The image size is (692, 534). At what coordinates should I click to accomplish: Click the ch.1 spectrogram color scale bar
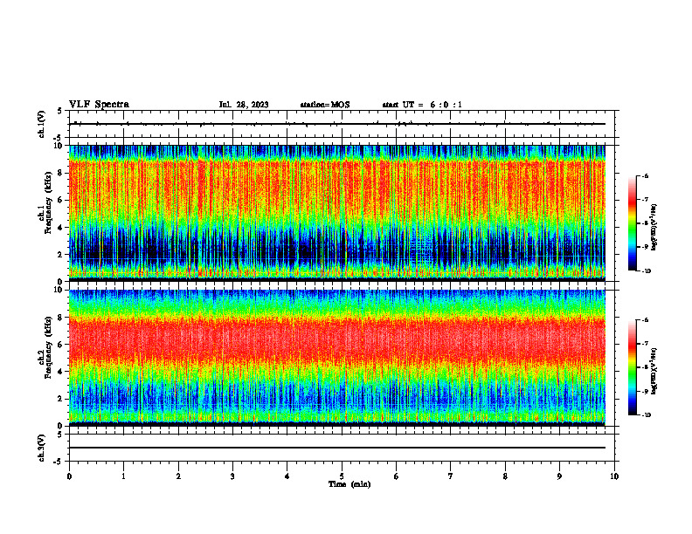click(632, 223)
